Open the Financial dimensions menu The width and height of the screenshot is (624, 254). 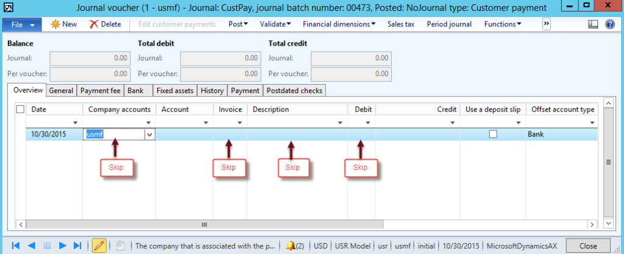339,24
